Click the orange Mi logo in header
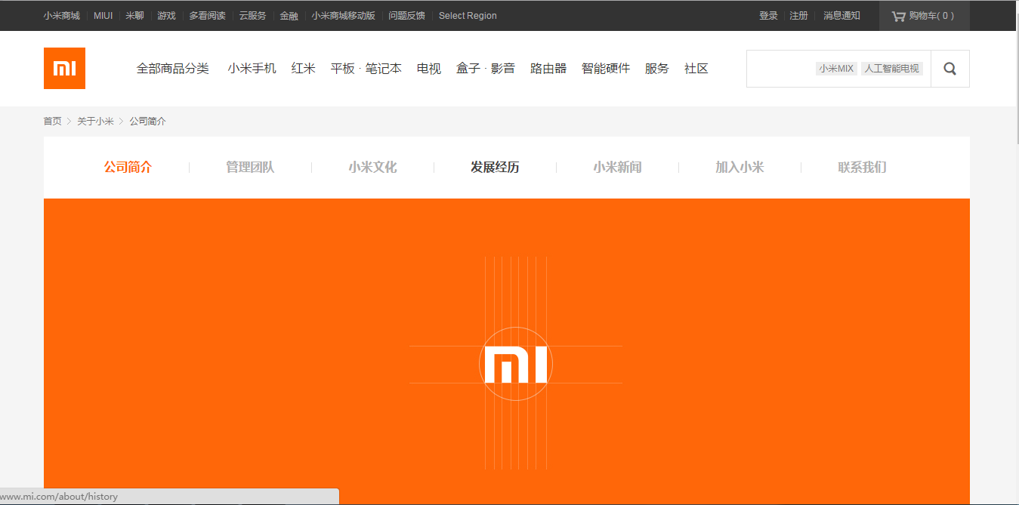 tap(64, 69)
